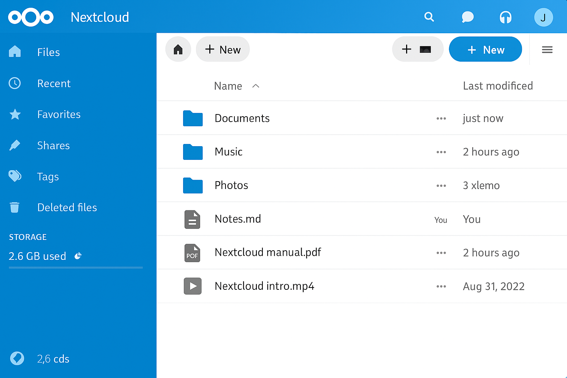The width and height of the screenshot is (567, 378).
Task: Click the storage usage progress bar
Action: point(76,268)
